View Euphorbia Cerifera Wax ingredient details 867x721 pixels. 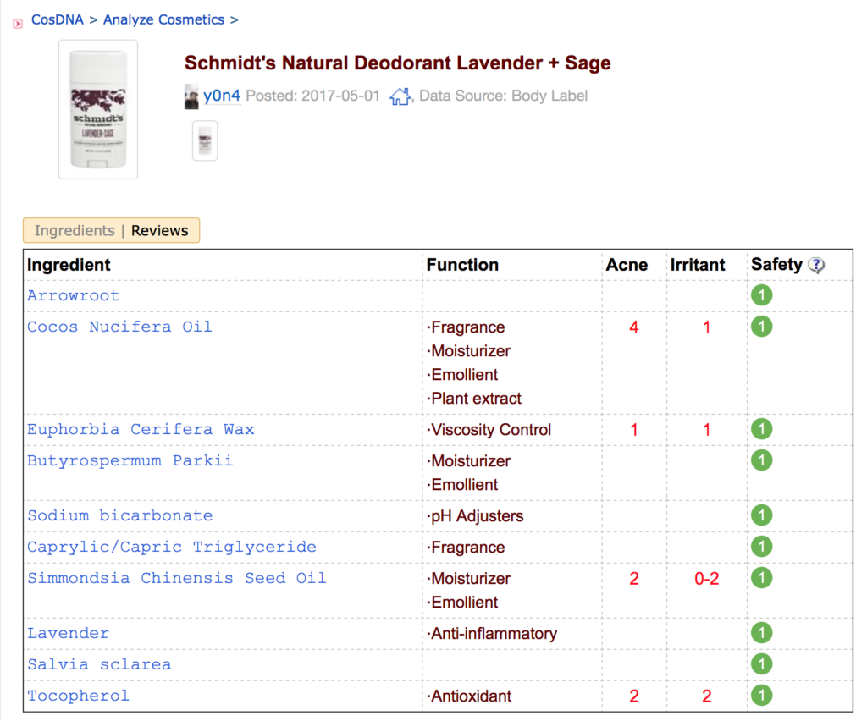pyautogui.click(x=141, y=429)
